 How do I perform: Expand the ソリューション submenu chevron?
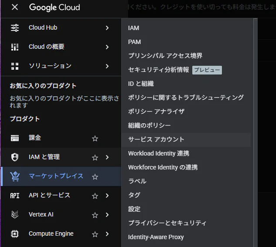107,66
